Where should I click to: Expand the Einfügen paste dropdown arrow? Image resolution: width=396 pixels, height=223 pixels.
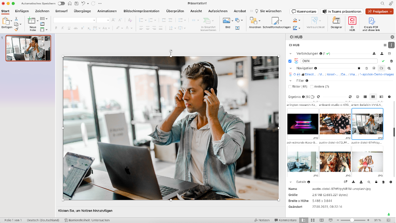[11, 20]
